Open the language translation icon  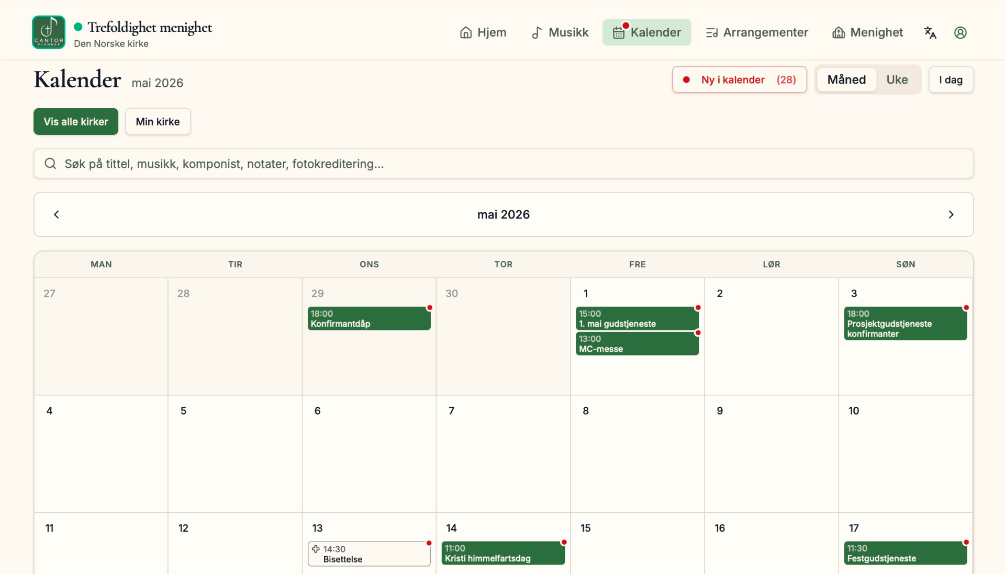coord(930,32)
